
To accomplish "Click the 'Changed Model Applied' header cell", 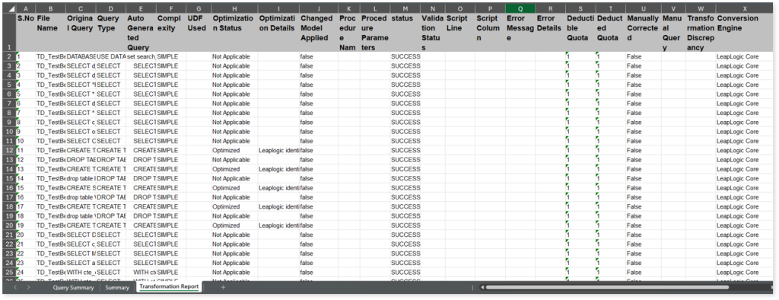I will coord(319,32).
